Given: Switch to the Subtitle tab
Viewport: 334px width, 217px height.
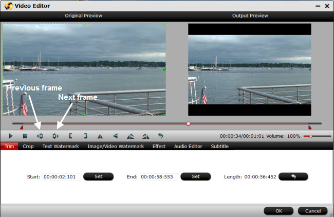Looking at the screenshot, I should coord(219,146).
